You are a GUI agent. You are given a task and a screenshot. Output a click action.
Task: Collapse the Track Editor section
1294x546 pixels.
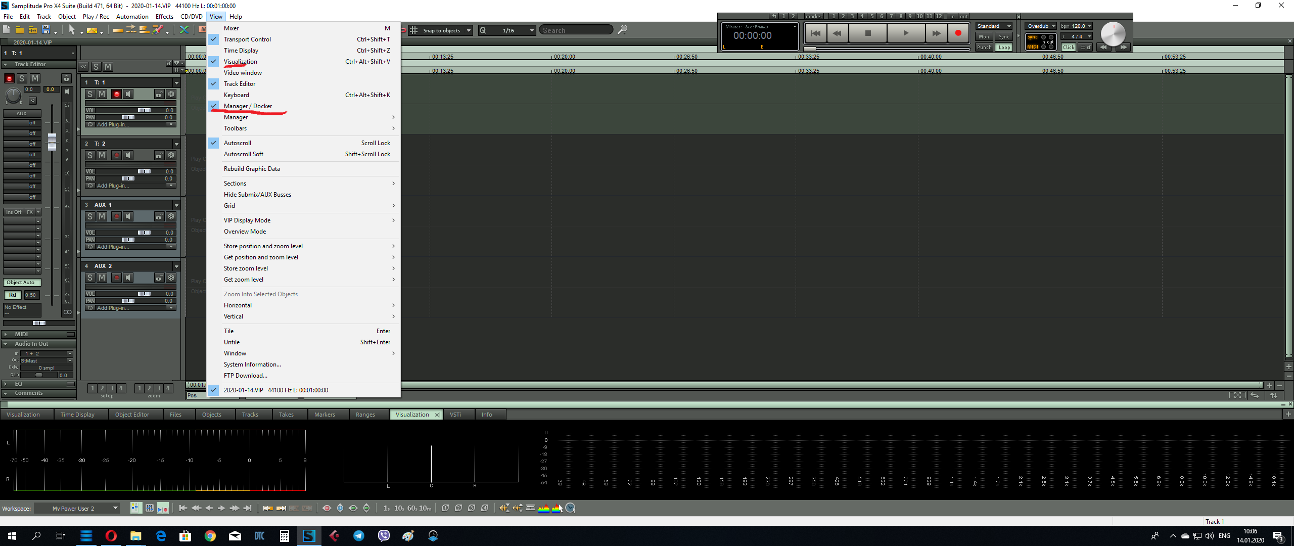5,65
